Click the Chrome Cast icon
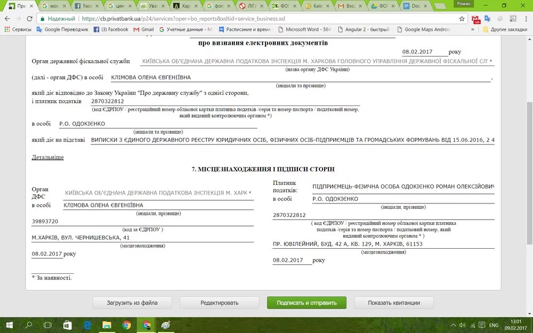 pos(513,19)
